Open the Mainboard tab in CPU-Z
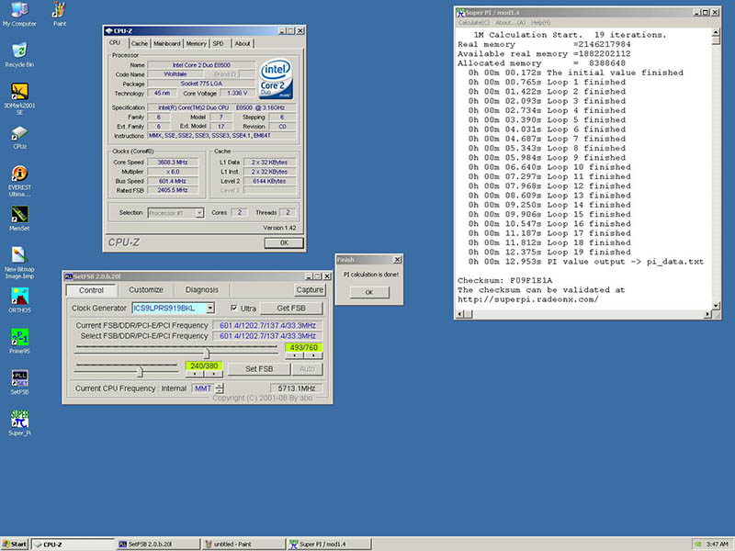Screen dimensions: 735x551 [x=167, y=43]
